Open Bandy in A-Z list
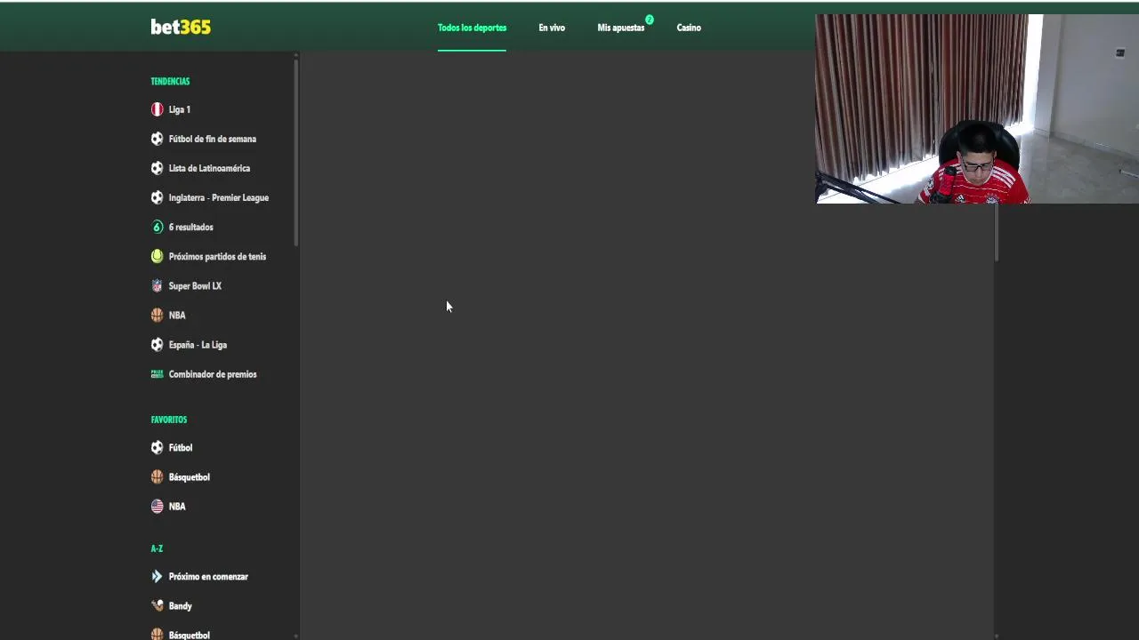Image resolution: width=1139 pixels, height=640 pixels. coord(181,605)
